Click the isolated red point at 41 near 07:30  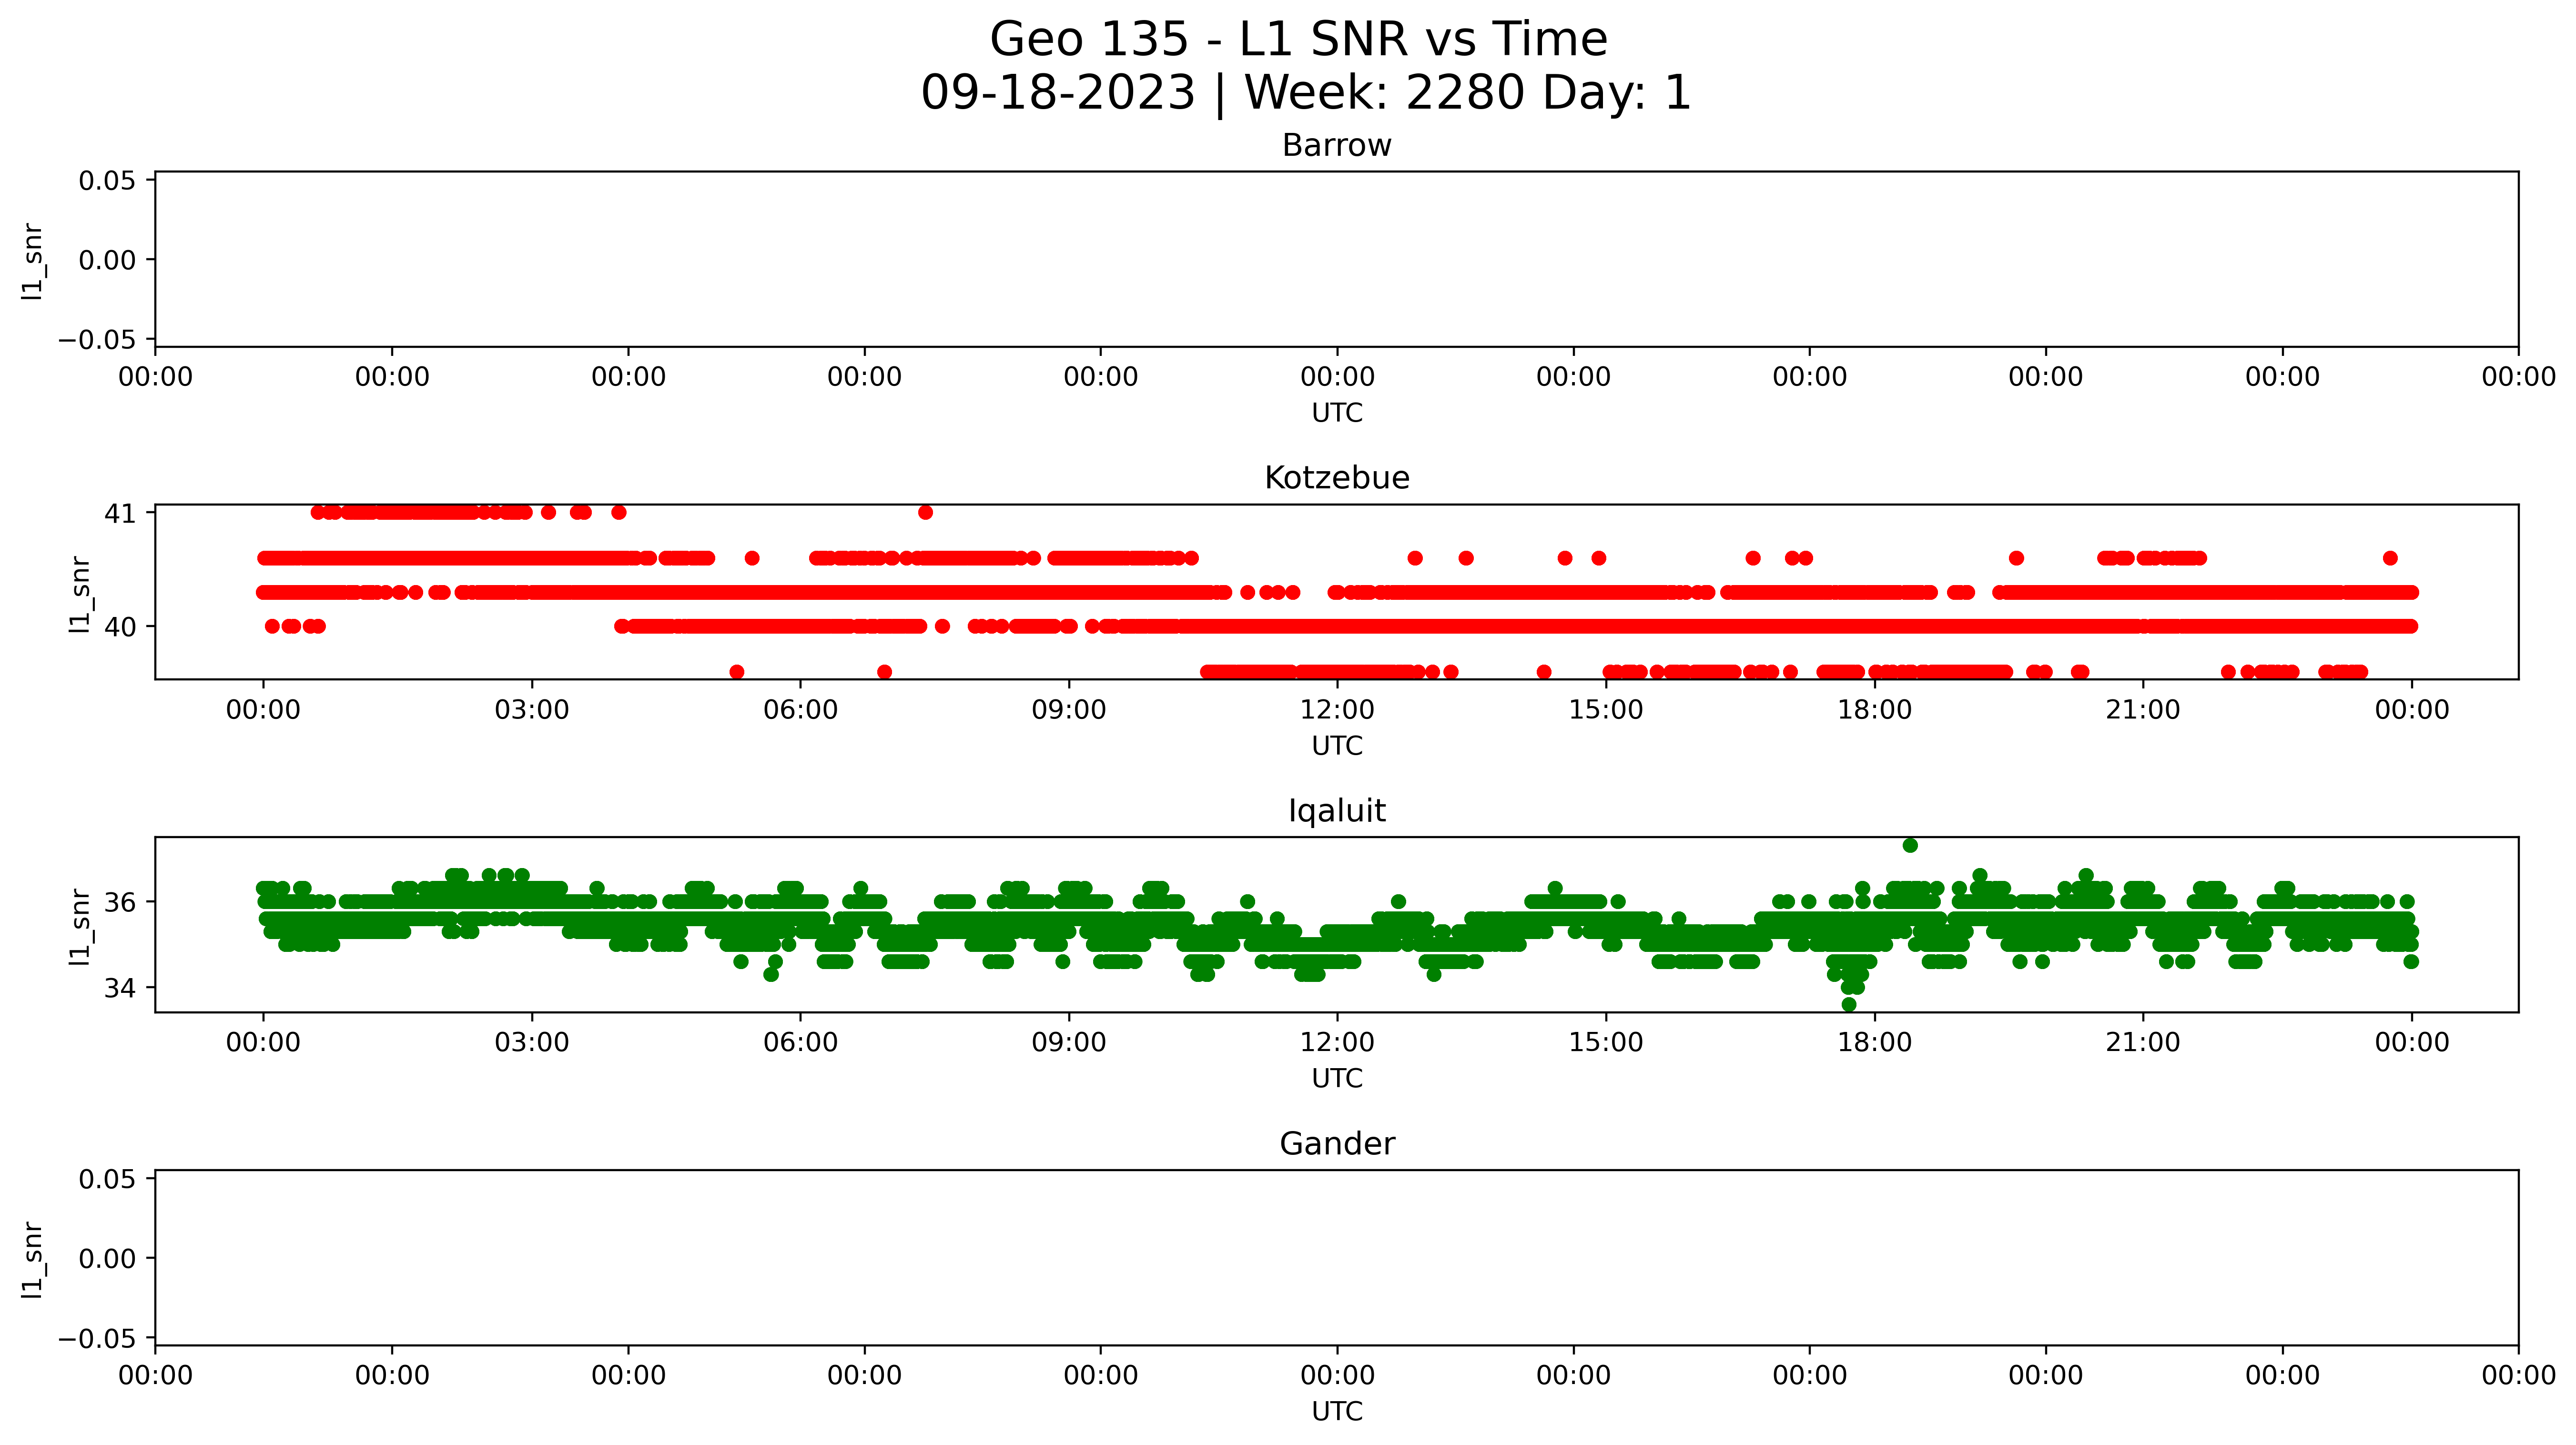[925, 513]
